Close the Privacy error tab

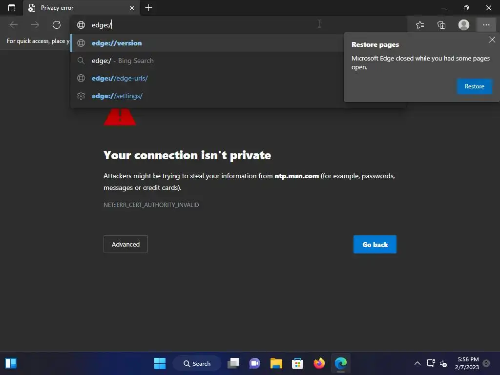click(132, 8)
